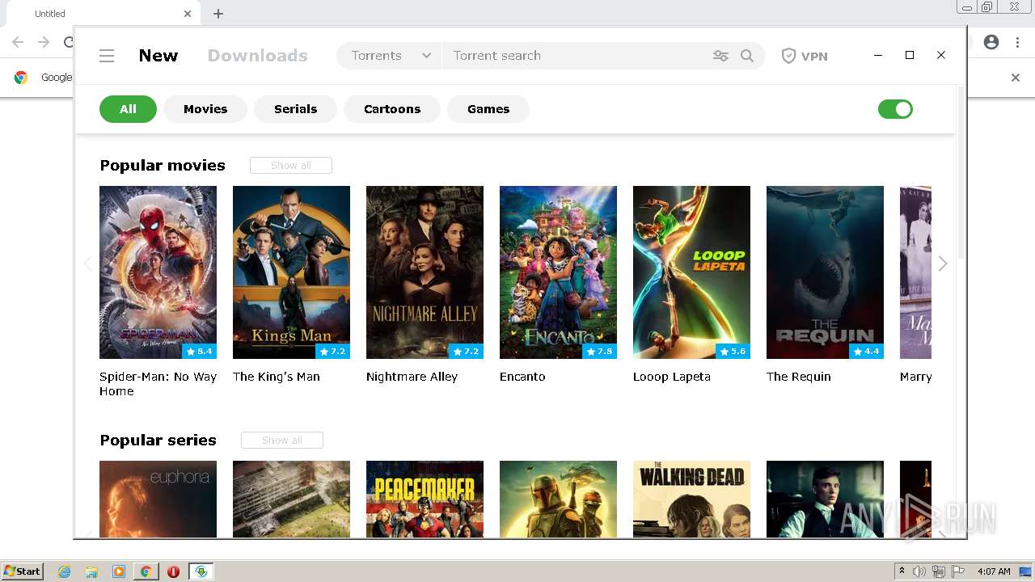The image size is (1035, 582).
Task: Open the Euphoria series thumbnail
Action: tap(158, 499)
